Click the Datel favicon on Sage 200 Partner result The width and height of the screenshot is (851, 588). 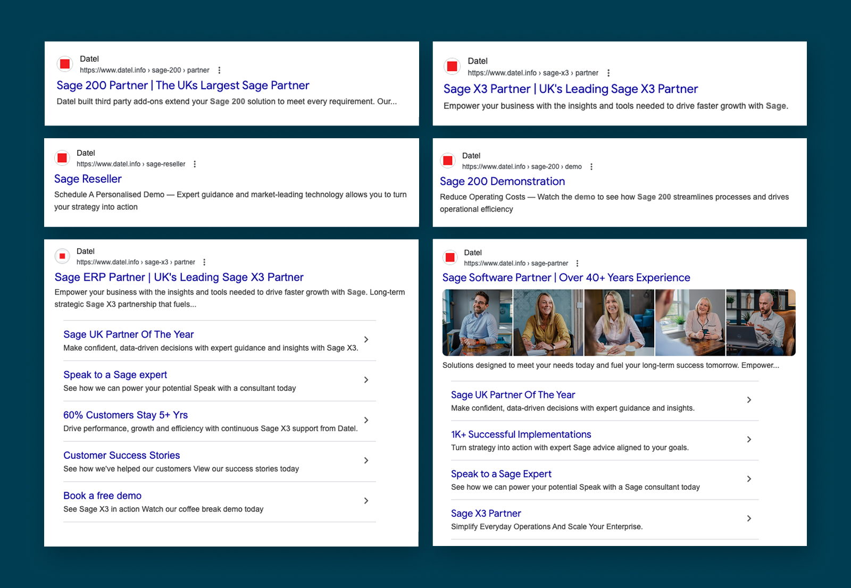pyautogui.click(x=65, y=64)
